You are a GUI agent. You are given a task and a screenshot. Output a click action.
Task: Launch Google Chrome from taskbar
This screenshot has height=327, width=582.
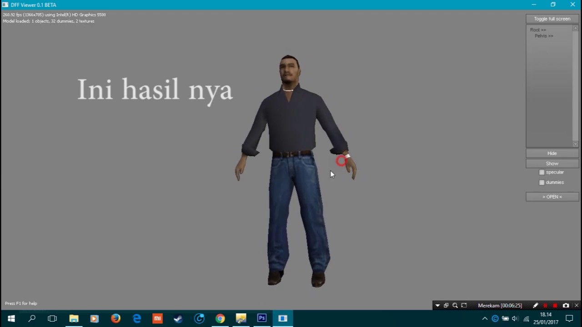[x=220, y=318]
